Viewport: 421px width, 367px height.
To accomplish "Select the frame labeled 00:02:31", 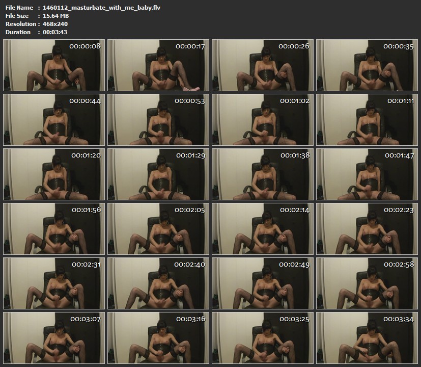I will 54,283.
